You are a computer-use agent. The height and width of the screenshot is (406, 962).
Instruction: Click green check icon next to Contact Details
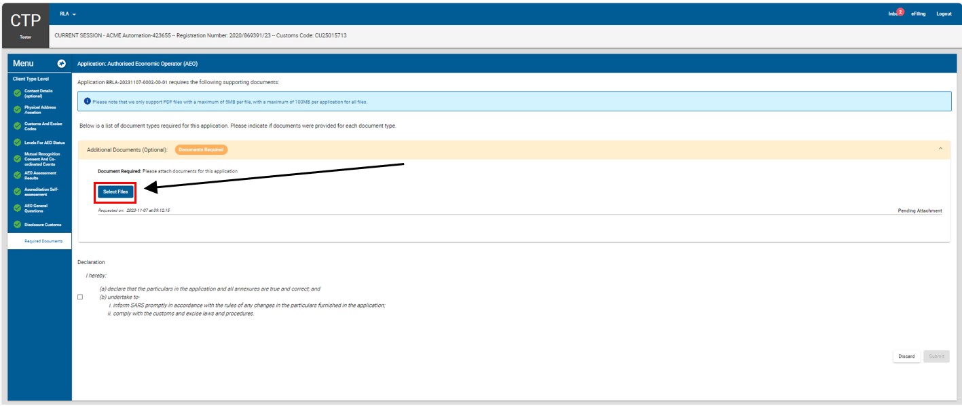(x=17, y=94)
